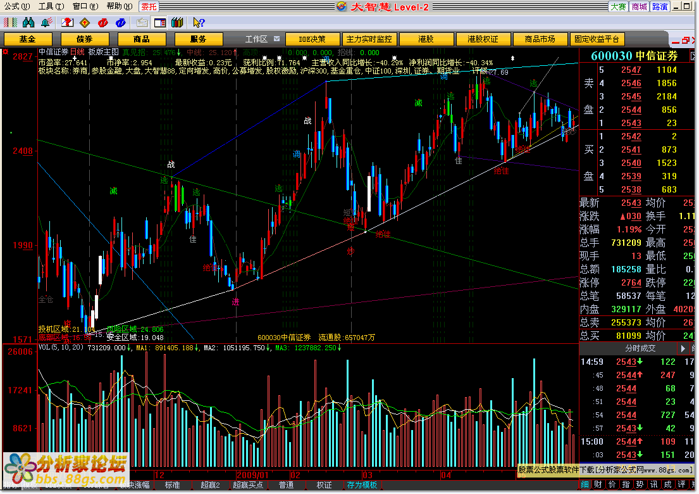The width and height of the screenshot is (699, 494).
Task: Select the 板块涨幅 bottom tab
Action: 135,484
